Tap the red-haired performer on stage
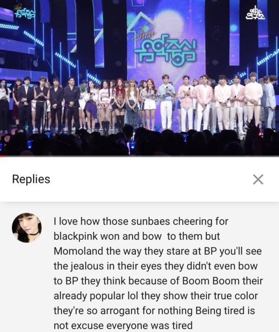The width and height of the screenshot is (279, 332). click(120, 103)
